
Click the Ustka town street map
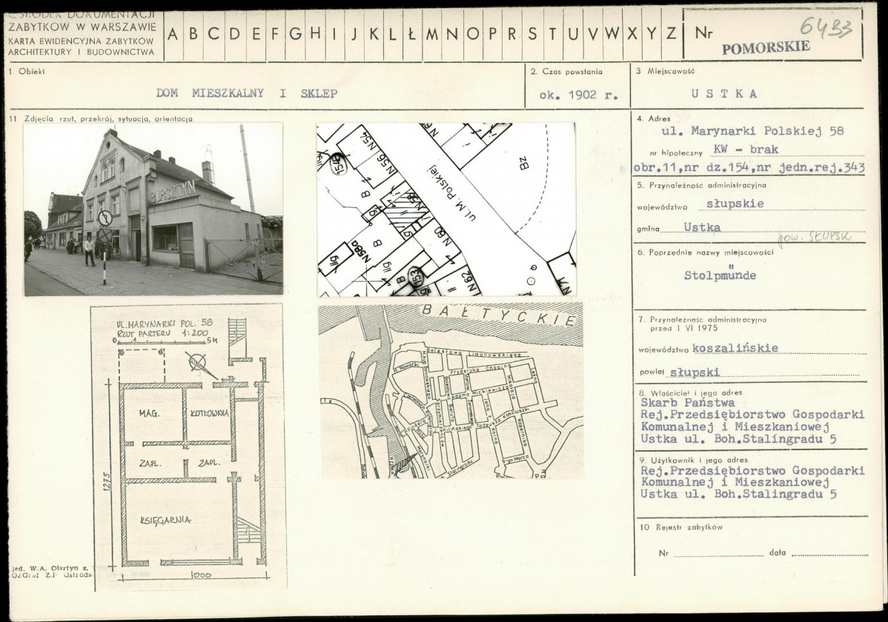click(450, 390)
